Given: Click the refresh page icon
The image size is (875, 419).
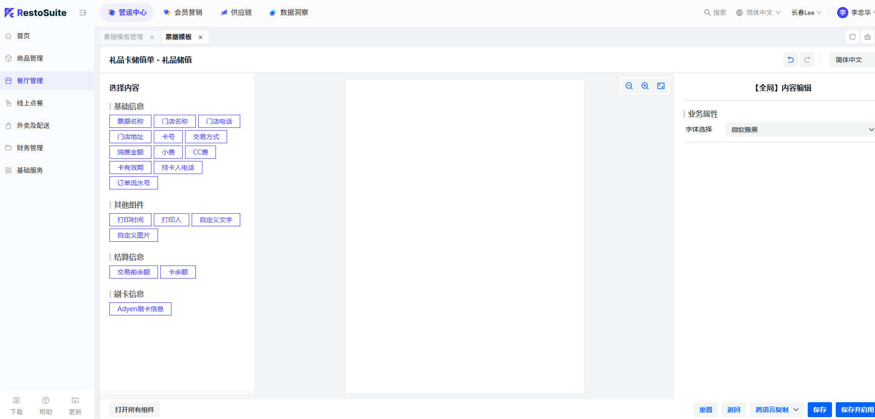Looking at the screenshot, I should 852,37.
